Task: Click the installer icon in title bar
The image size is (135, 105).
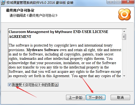Action: click(x=3, y=2)
